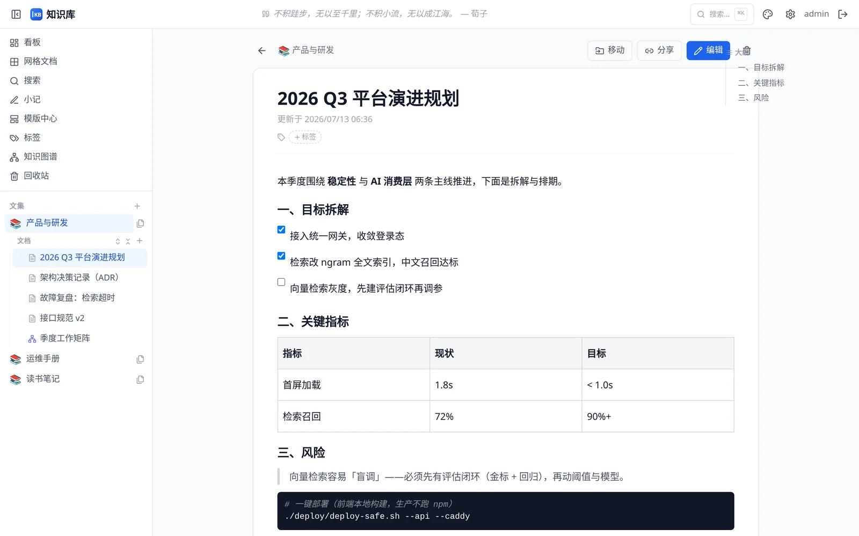Collapse the sidebar with the panel toggle icon
This screenshot has height=536, width=859.
16,14
